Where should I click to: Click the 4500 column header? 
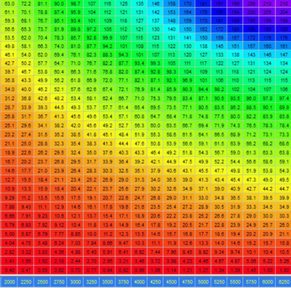tap(172, 281)
